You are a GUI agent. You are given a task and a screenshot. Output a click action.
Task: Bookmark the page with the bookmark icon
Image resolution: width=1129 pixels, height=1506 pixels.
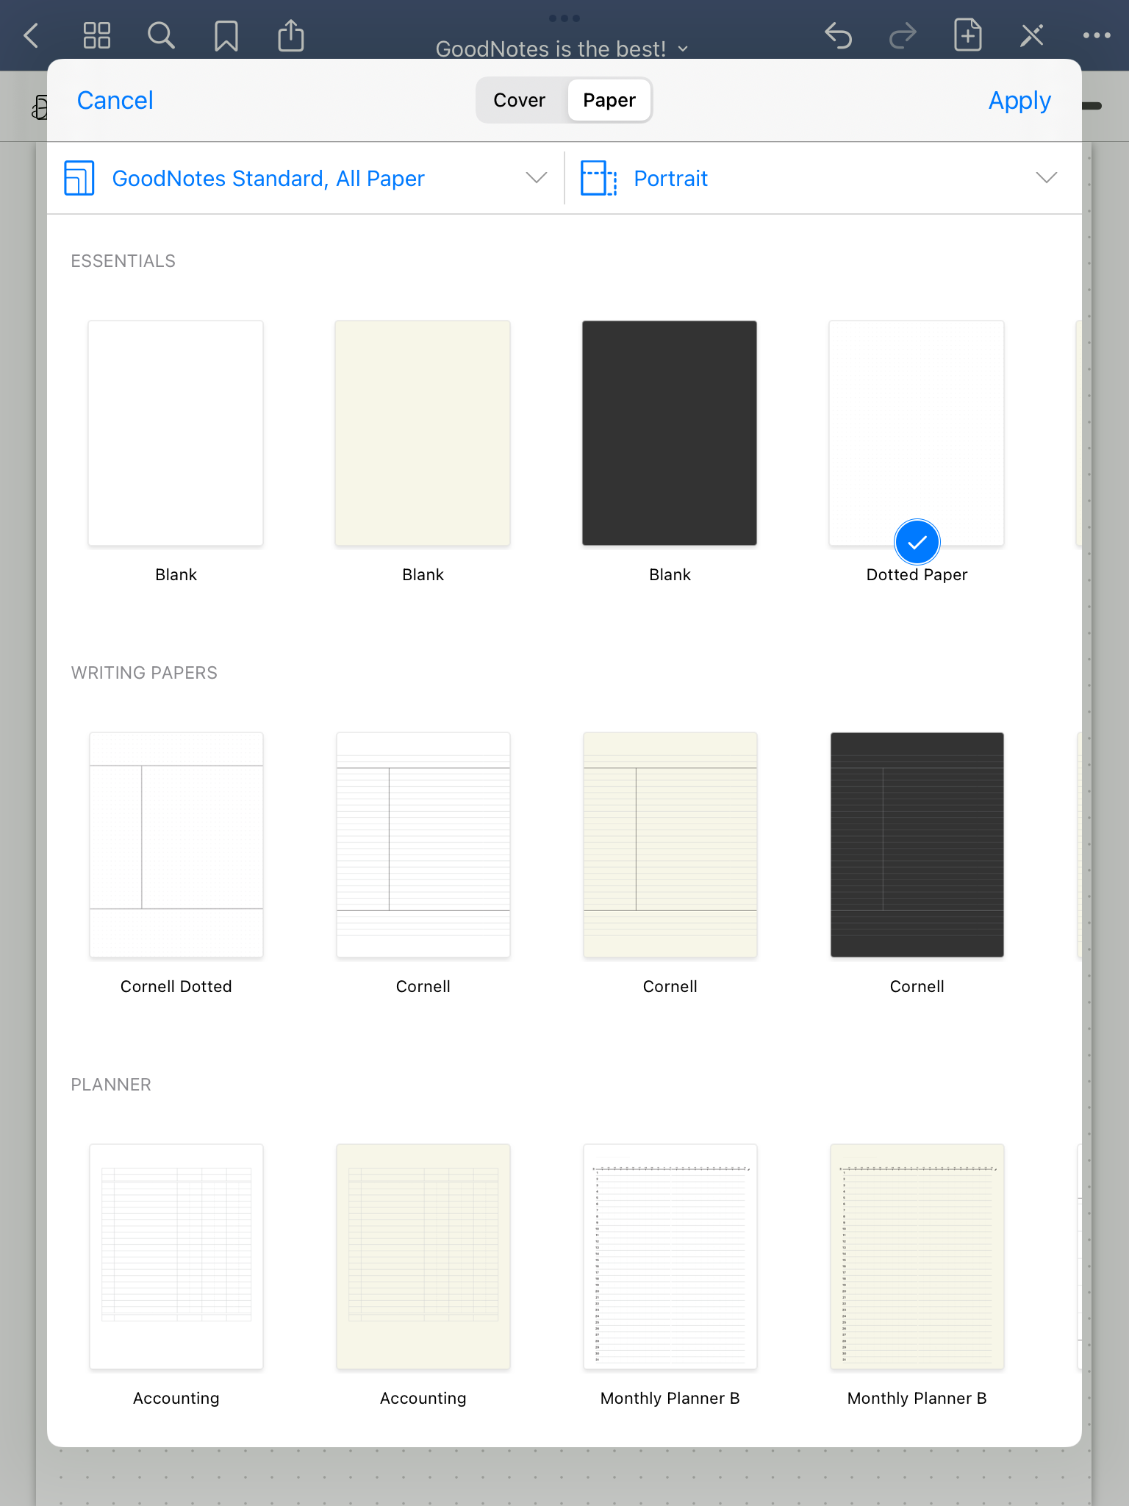click(x=226, y=35)
